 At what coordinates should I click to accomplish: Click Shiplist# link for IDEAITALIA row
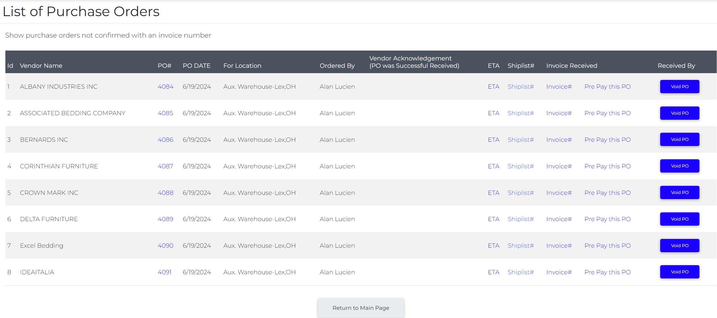click(x=521, y=272)
